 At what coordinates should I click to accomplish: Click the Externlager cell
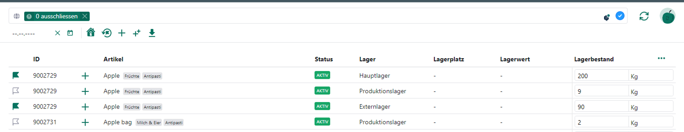(374, 106)
